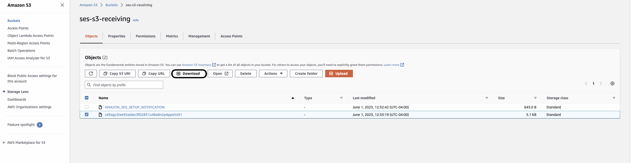This screenshot has height=163, width=632.
Task: Switch to the Properties tab
Action: (x=117, y=36)
